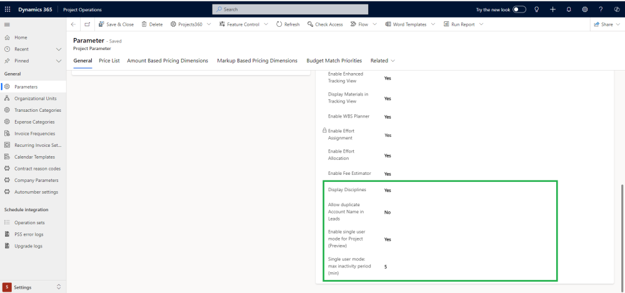Open the settings gear in header
The height and width of the screenshot is (293, 625).
point(584,9)
